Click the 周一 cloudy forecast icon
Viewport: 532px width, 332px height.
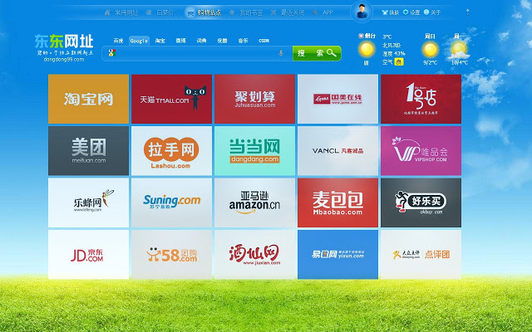459,50
